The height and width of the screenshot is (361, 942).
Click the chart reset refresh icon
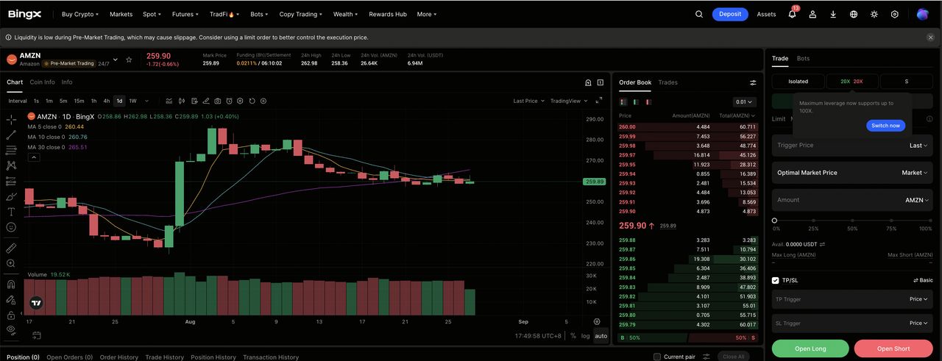(252, 101)
